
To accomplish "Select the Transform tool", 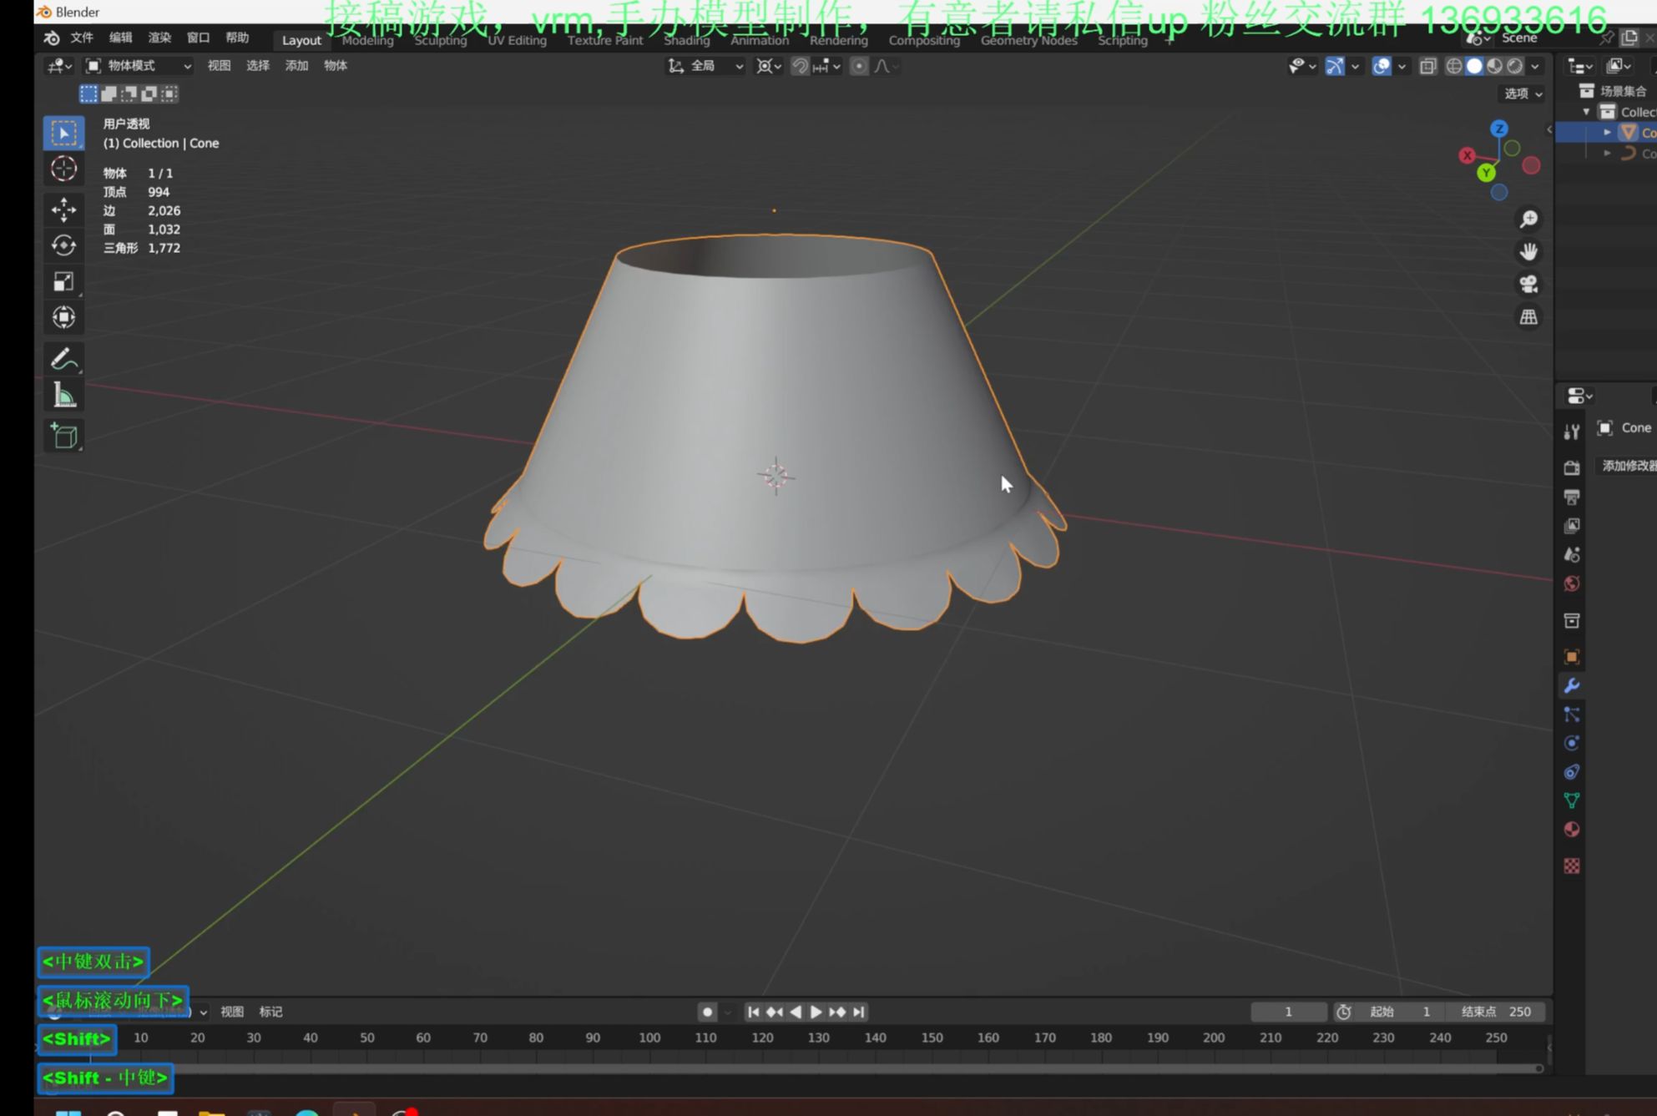I will click(63, 317).
